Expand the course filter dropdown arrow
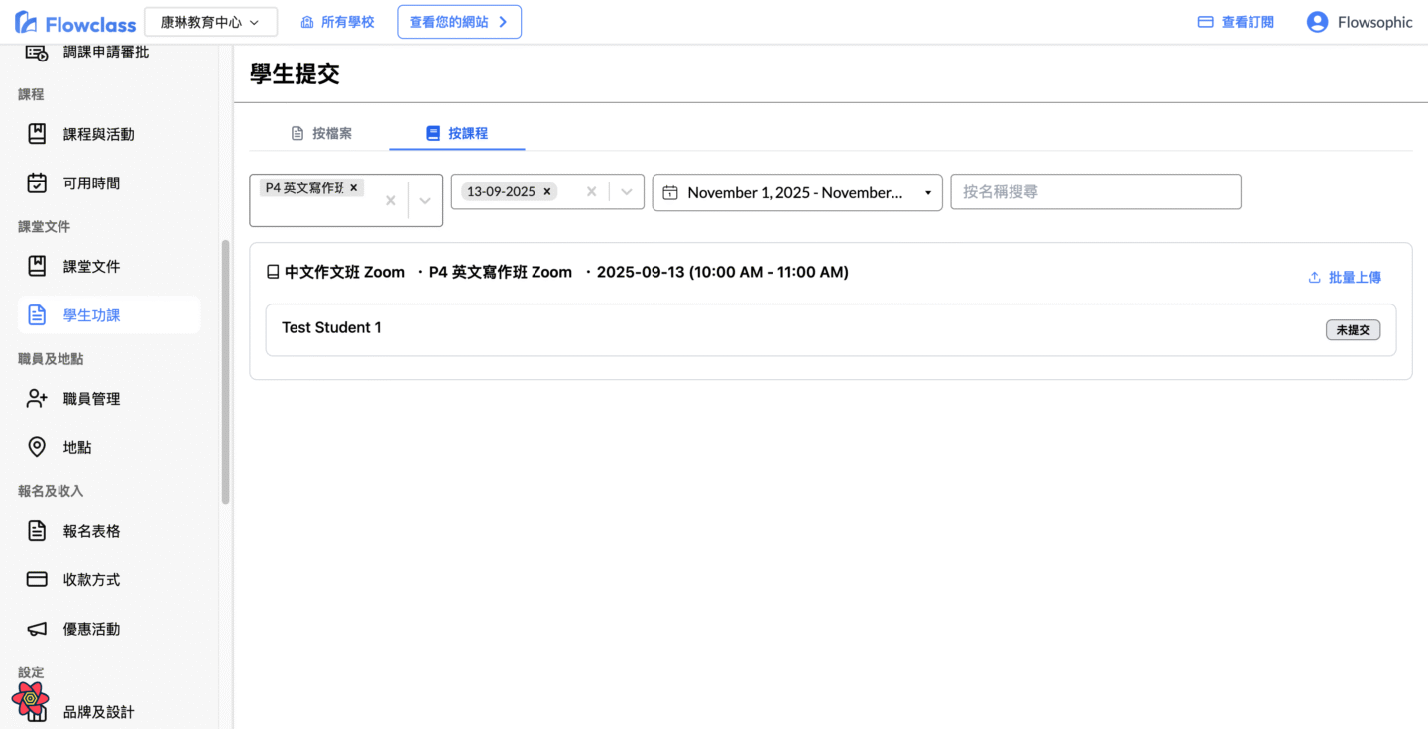Screen dimensions: 1428x729 (425, 200)
